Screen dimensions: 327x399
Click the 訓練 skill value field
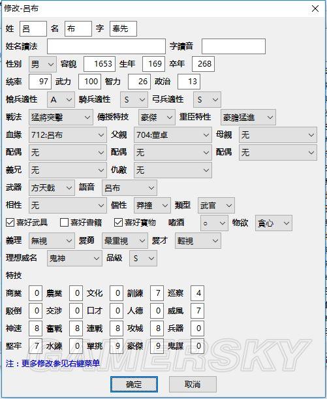pyautogui.click(x=157, y=293)
